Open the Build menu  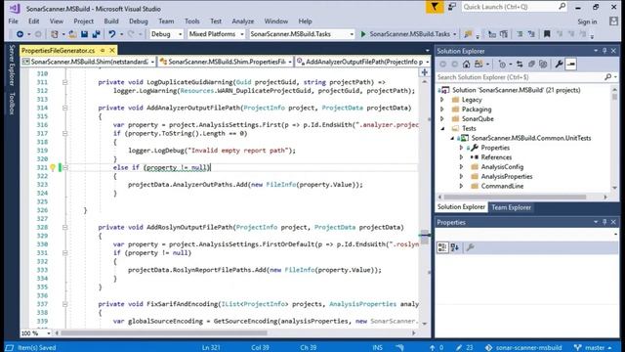coord(111,22)
